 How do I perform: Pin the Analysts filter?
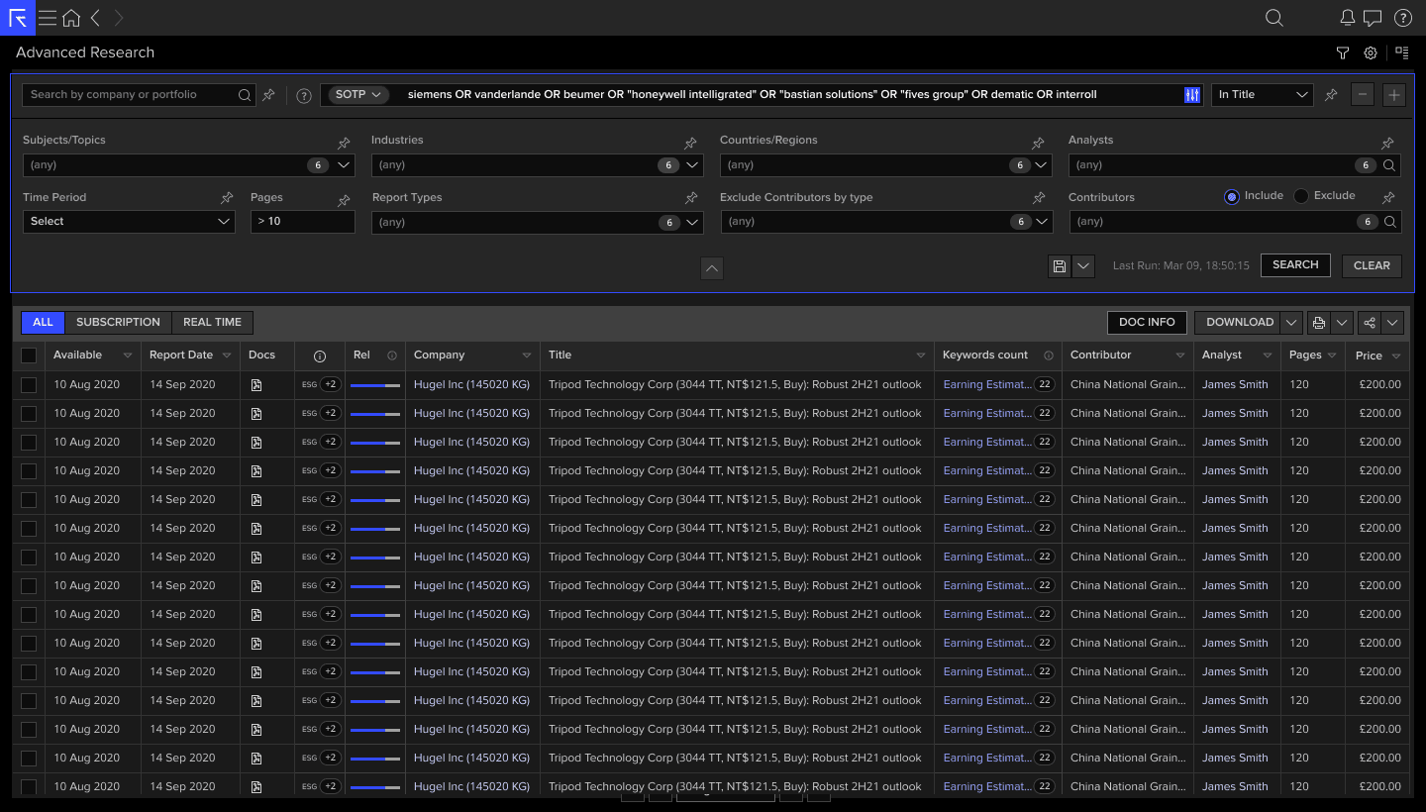click(1387, 144)
